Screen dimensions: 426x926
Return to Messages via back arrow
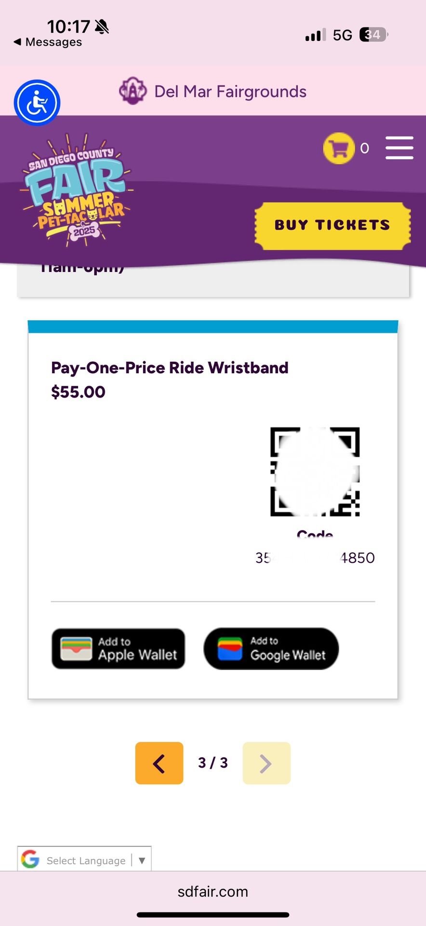48,42
